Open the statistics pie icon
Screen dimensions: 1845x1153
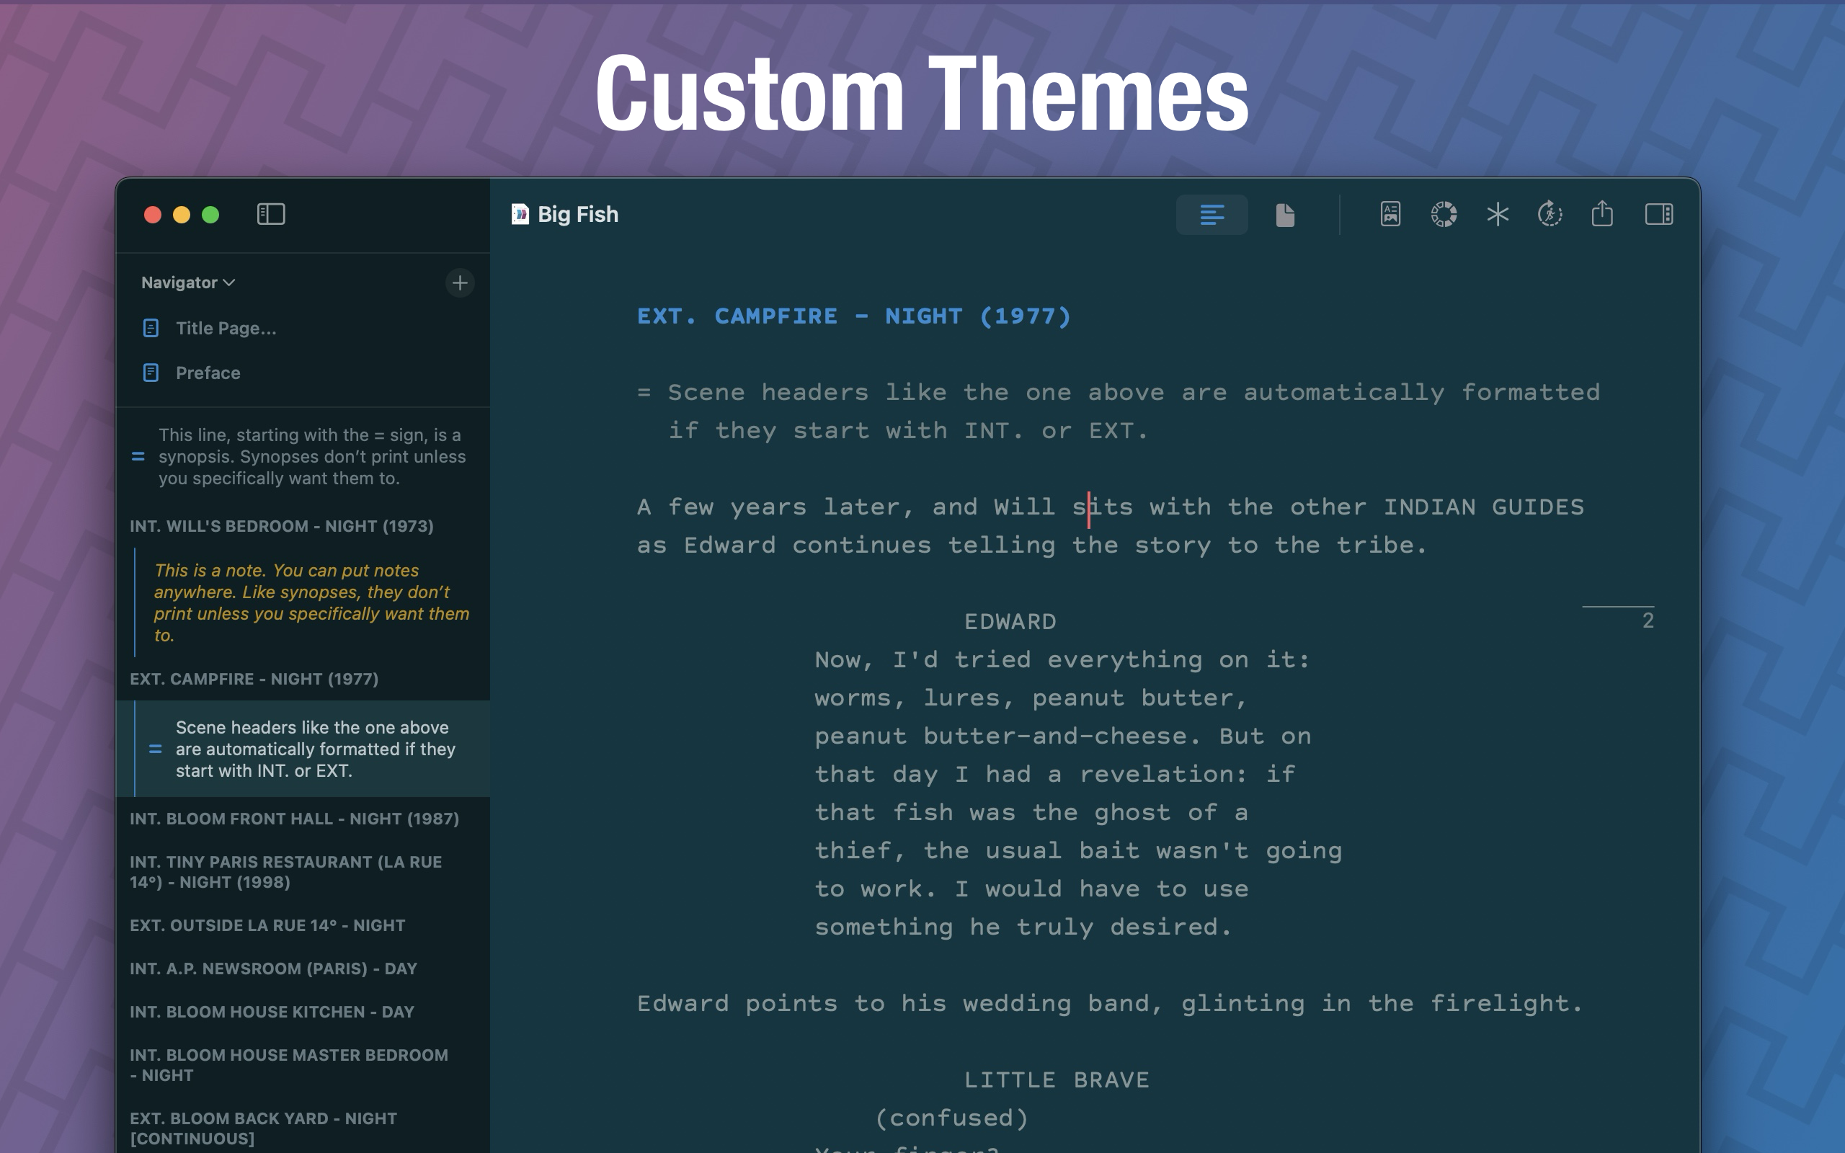click(x=1444, y=214)
